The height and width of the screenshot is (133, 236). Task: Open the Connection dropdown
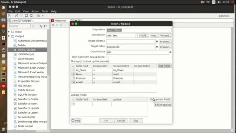click(x=137, y=35)
